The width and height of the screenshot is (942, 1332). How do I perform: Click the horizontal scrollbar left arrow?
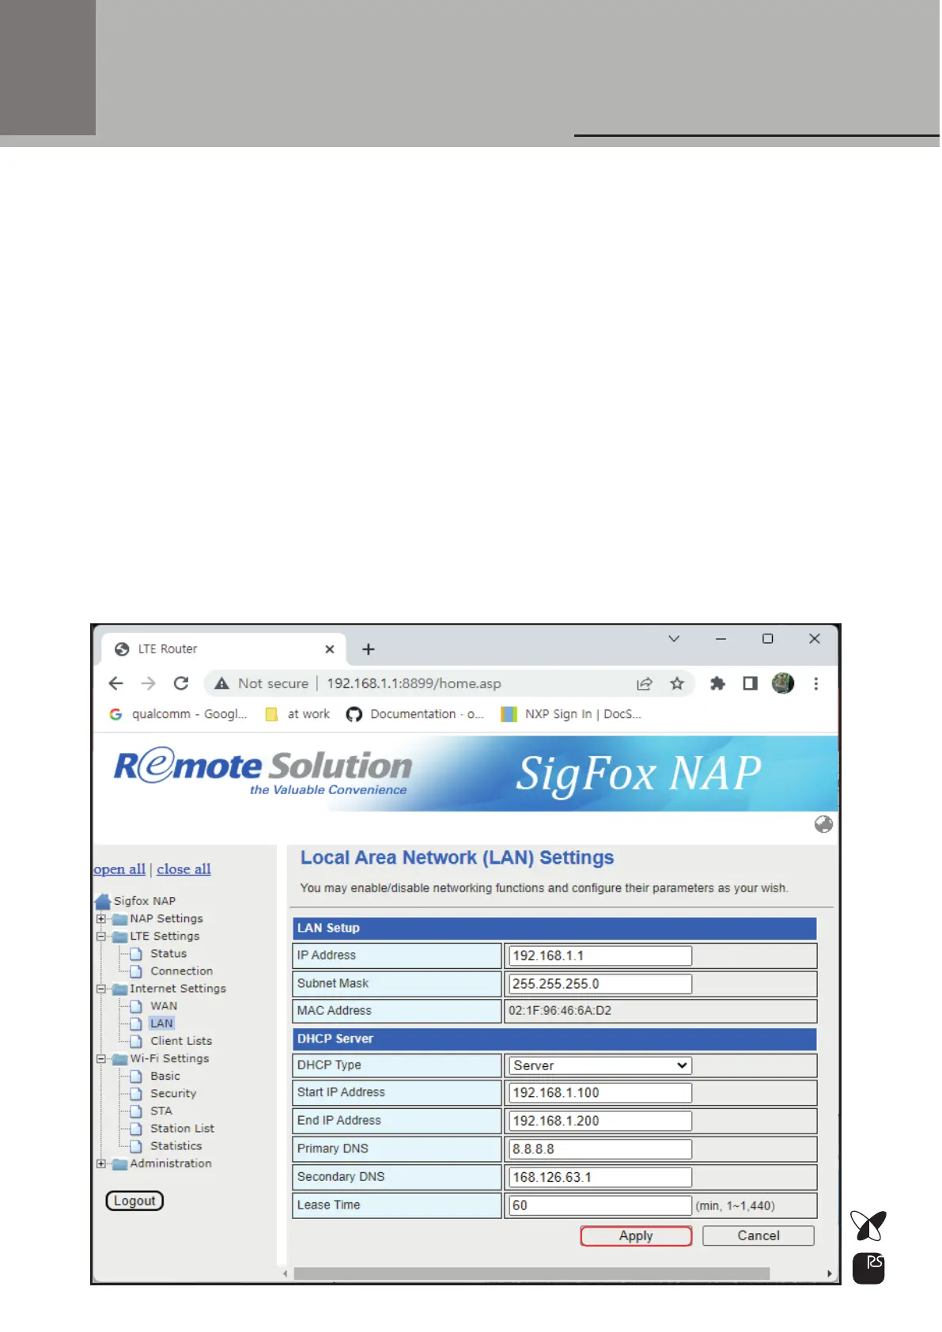coord(286,1273)
